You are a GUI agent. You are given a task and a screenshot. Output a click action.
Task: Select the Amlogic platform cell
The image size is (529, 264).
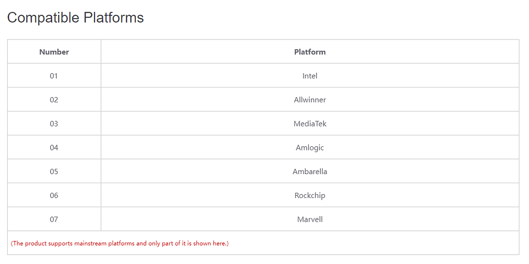coord(310,148)
